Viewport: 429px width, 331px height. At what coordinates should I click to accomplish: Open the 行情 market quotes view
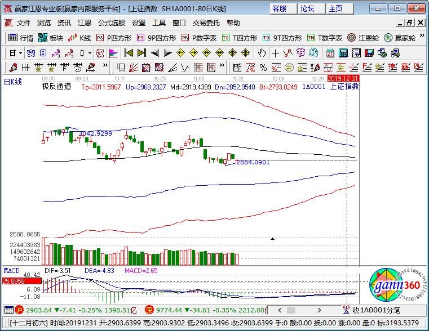[21, 38]
